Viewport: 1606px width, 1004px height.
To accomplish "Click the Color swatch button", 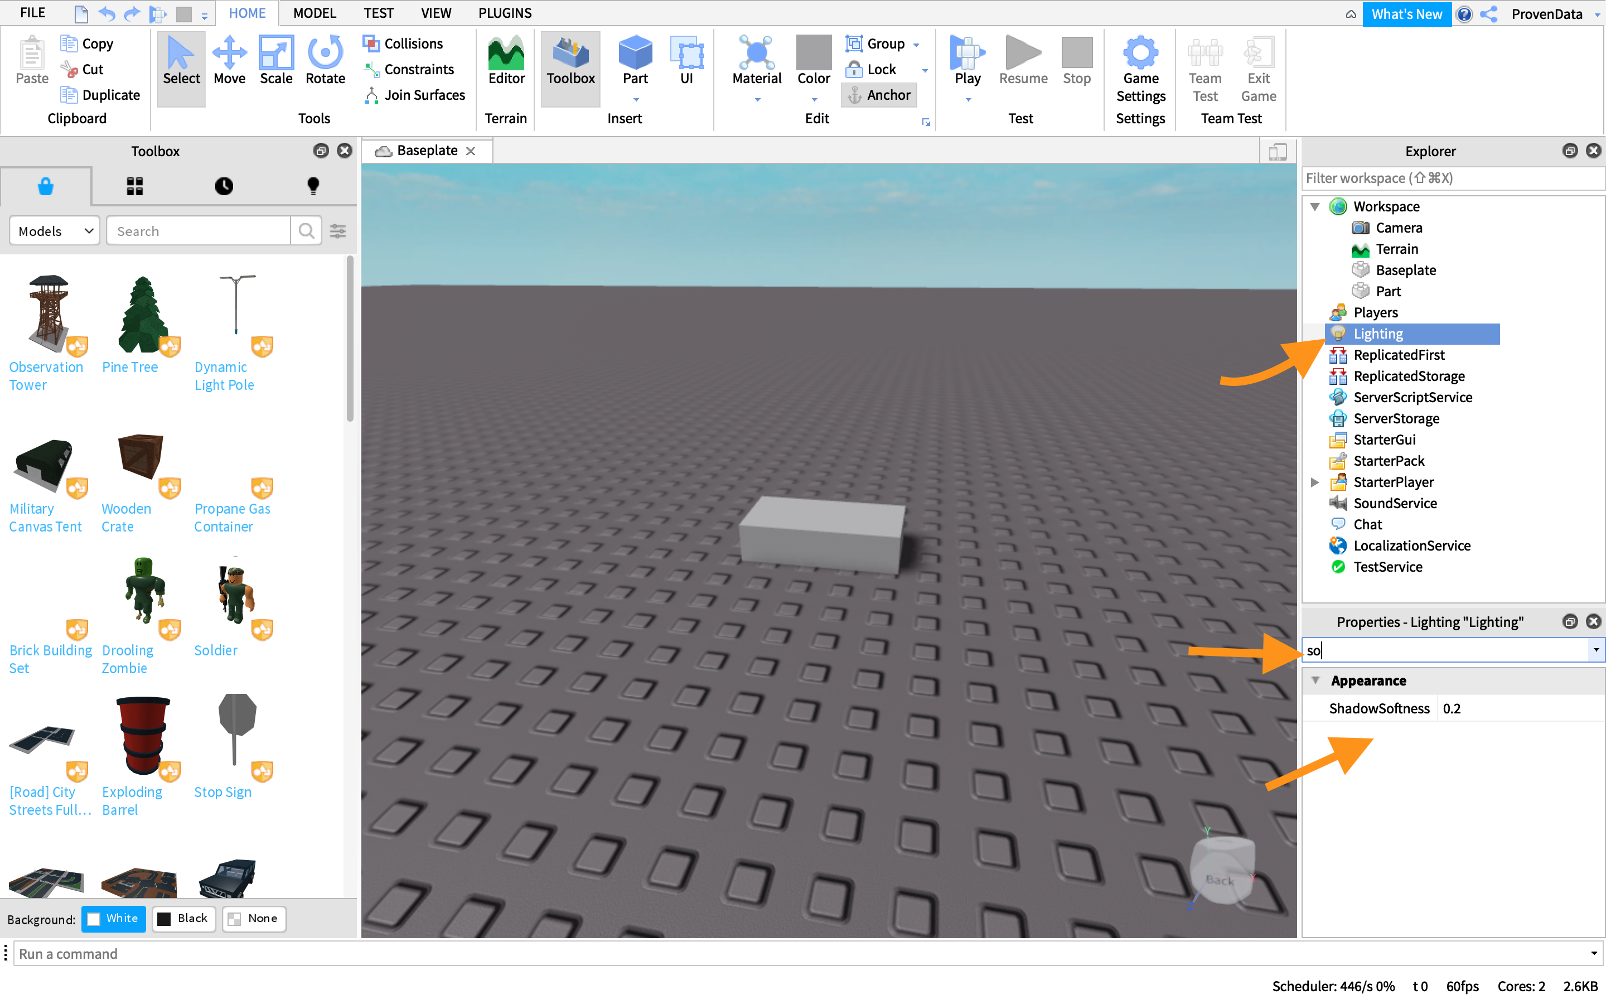I will (814, 52).
